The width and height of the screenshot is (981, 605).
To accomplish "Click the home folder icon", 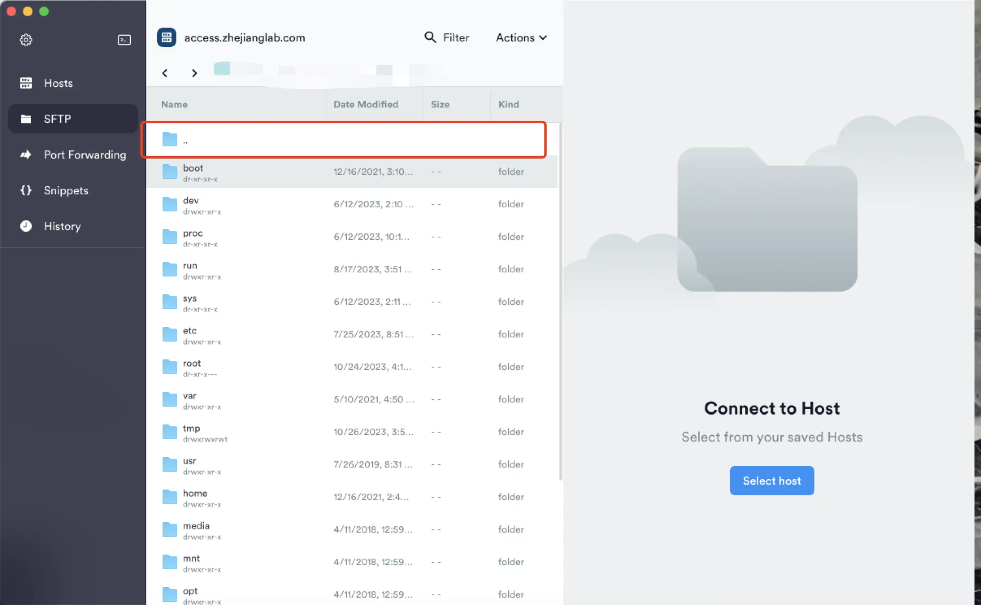I will [170, 497].
